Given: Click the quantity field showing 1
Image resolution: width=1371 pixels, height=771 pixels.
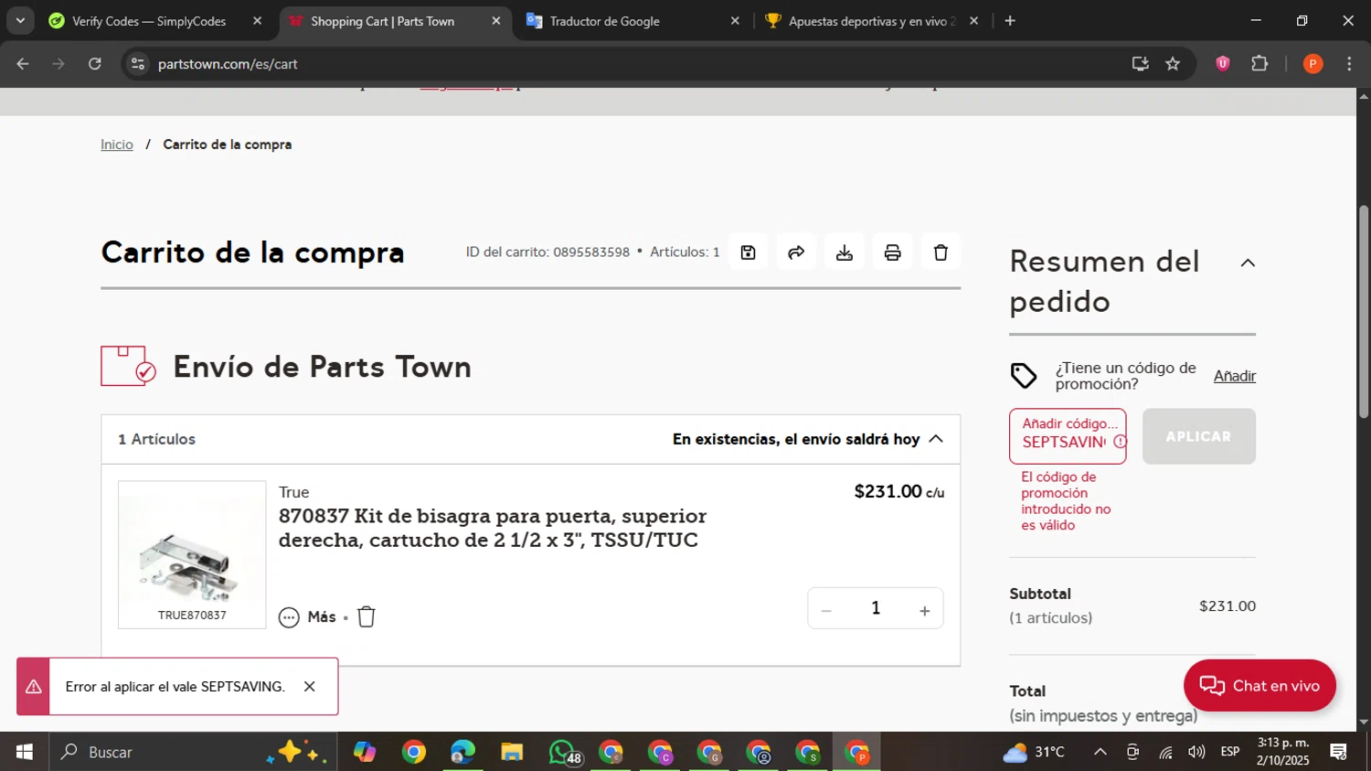Looking at the screenshot, I should (876, 608).
